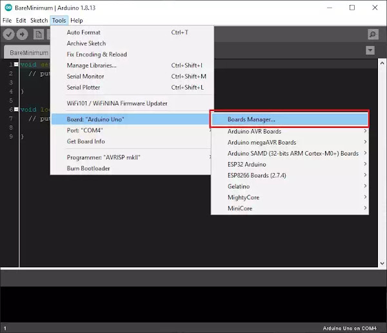Image resolution: width=387 pixels, height=333 pixels.
Task: Click the Verify checkmark toolbar icon
Action: pos(8,34)
